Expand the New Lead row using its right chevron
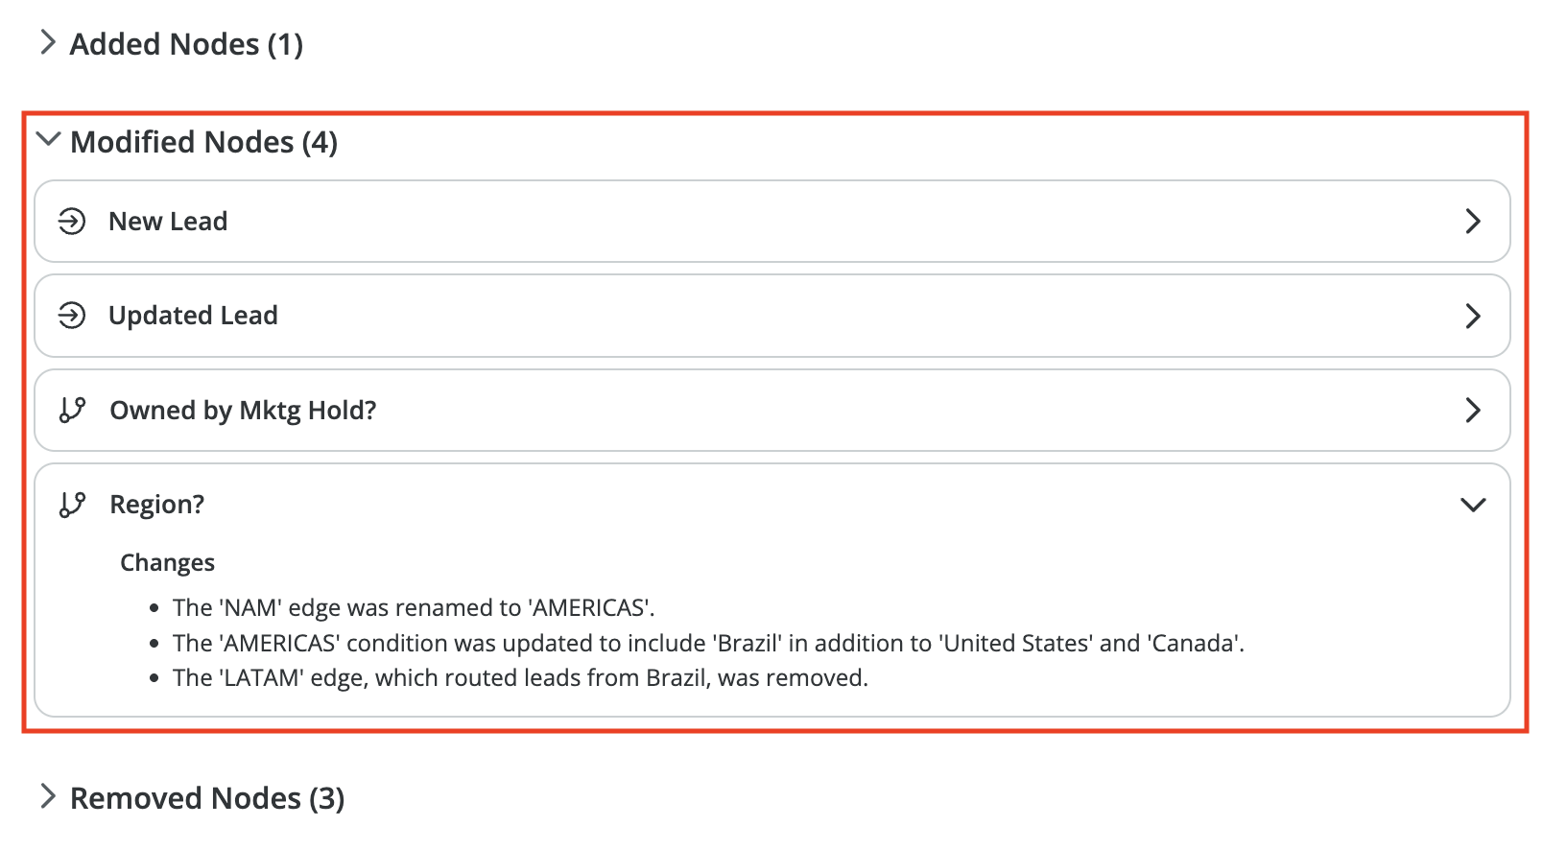 [x=1473, y=222]
